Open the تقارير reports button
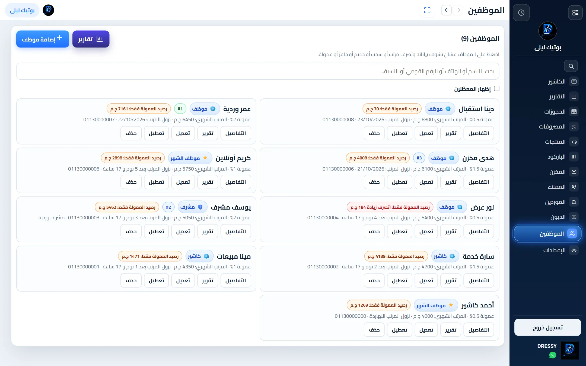This screenshot has width=586, height=366. click(91, 39)
